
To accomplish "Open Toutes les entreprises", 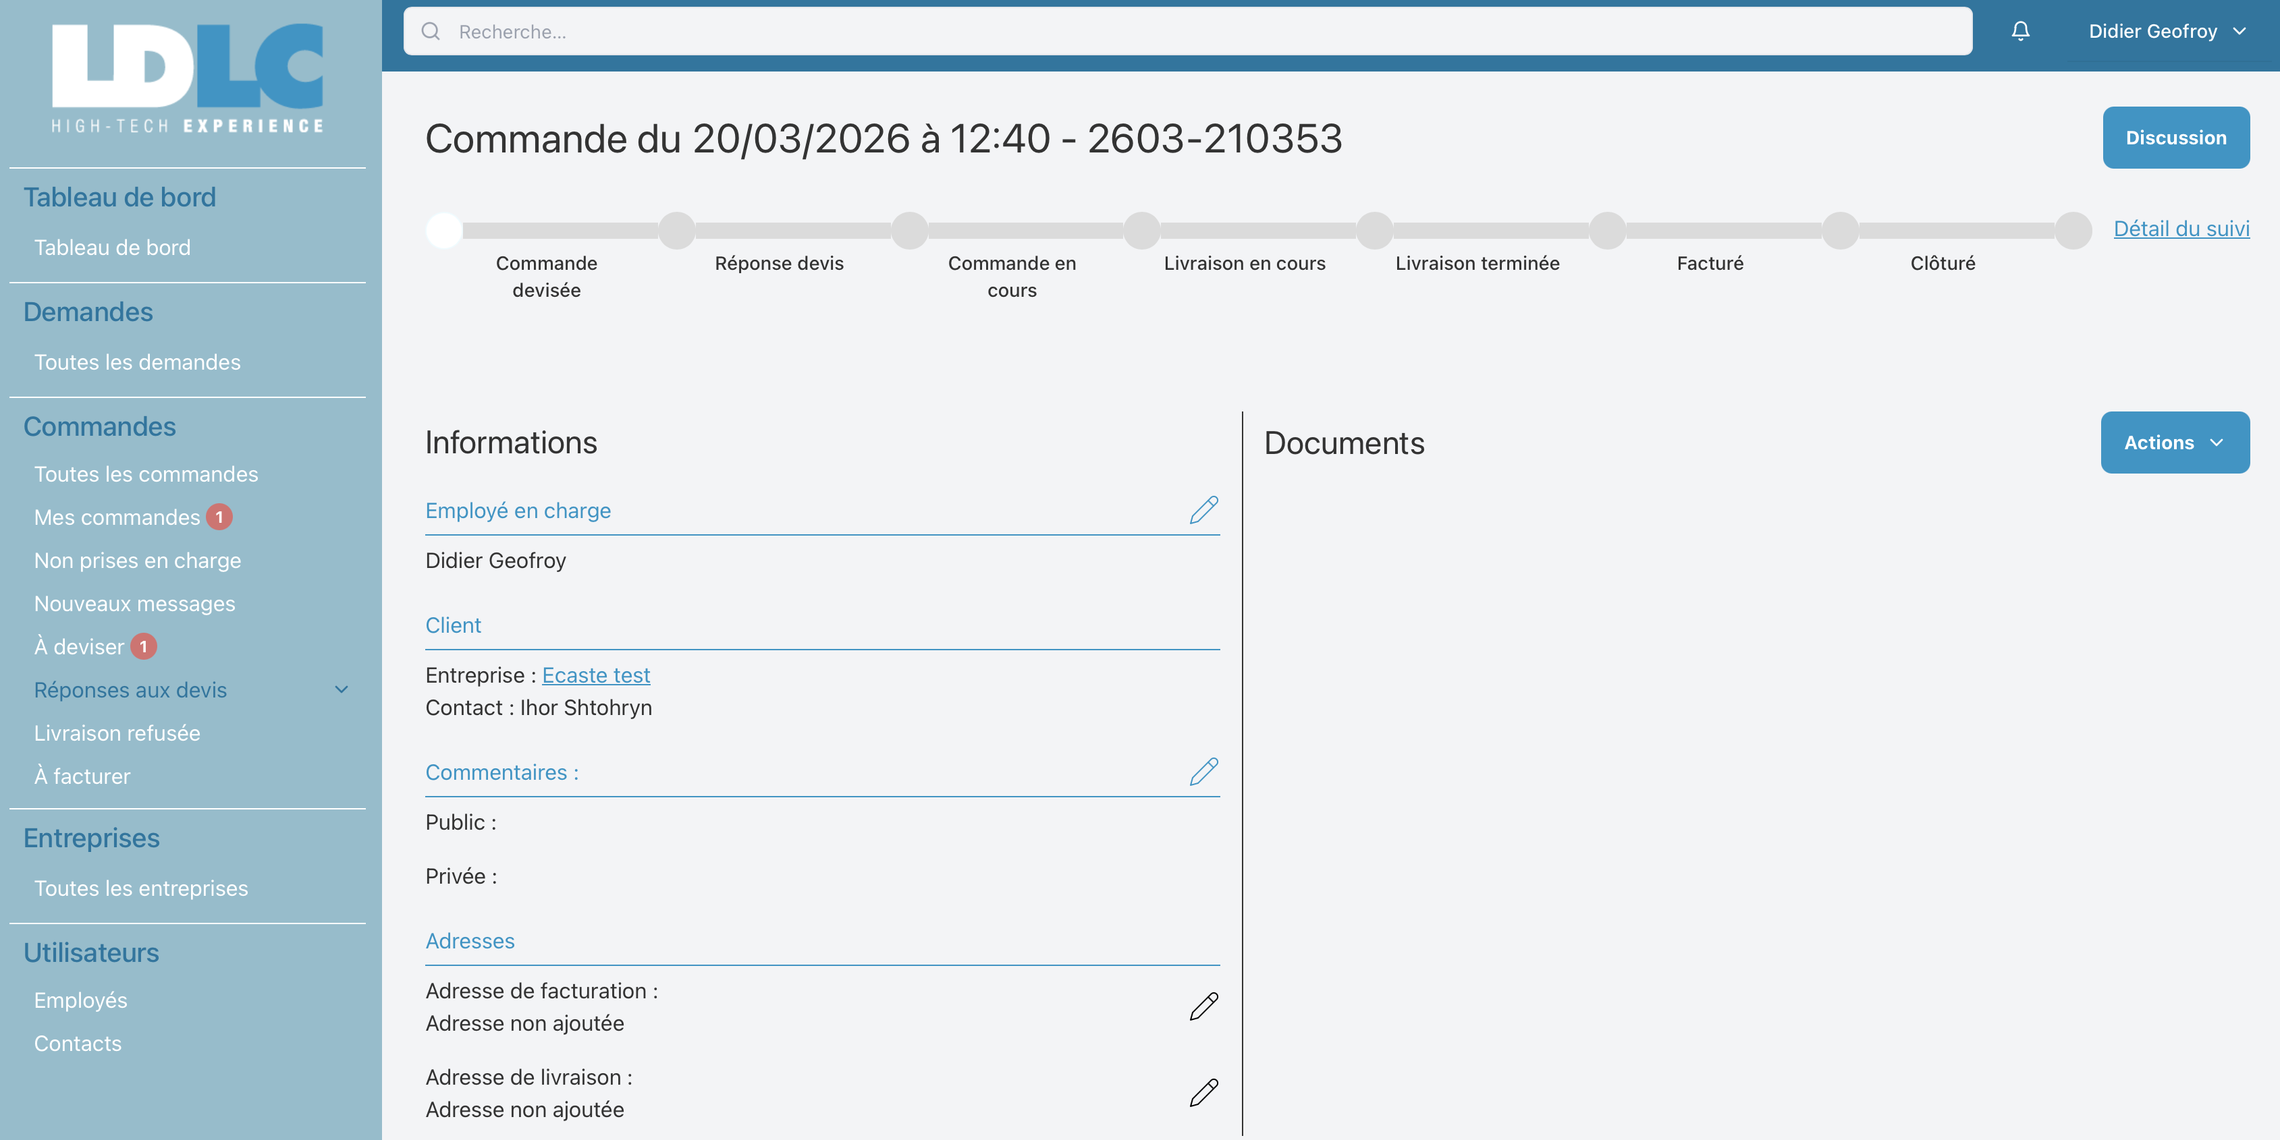I will [x=141, y=889].
